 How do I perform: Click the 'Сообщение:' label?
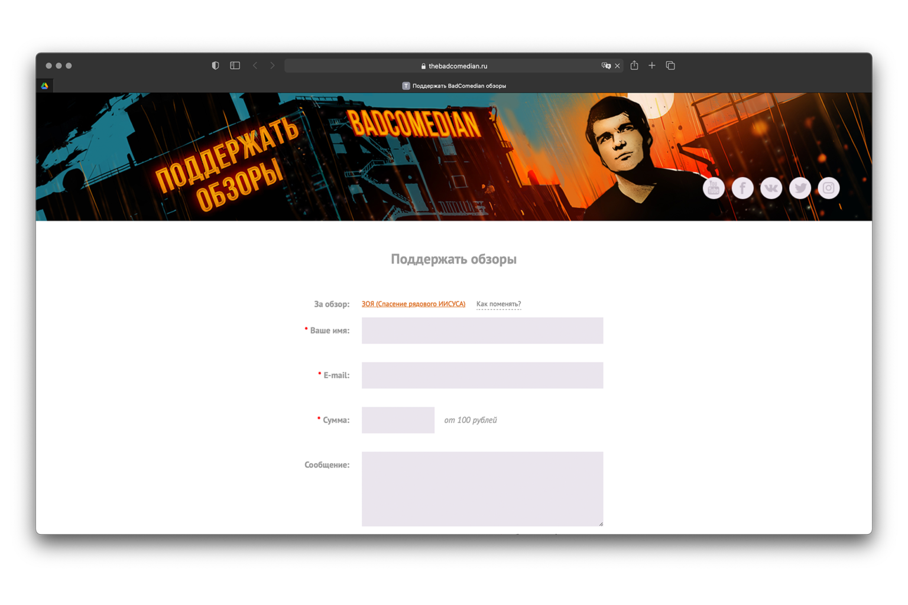pyautogui.click(x=327, y=465)
